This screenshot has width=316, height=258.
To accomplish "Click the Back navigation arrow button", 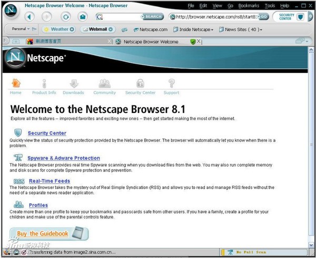I will (30, 17).
